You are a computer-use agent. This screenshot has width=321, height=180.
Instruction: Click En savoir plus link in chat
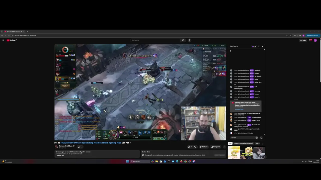(239, 109)
